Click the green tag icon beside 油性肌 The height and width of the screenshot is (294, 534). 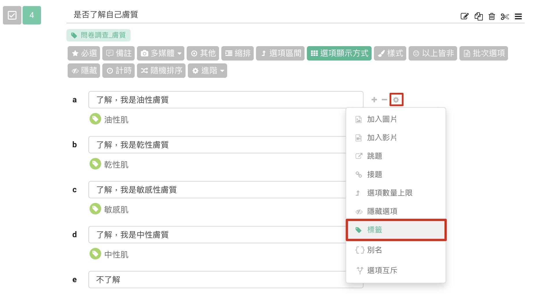pyautogui.click(x=95, y=119)
